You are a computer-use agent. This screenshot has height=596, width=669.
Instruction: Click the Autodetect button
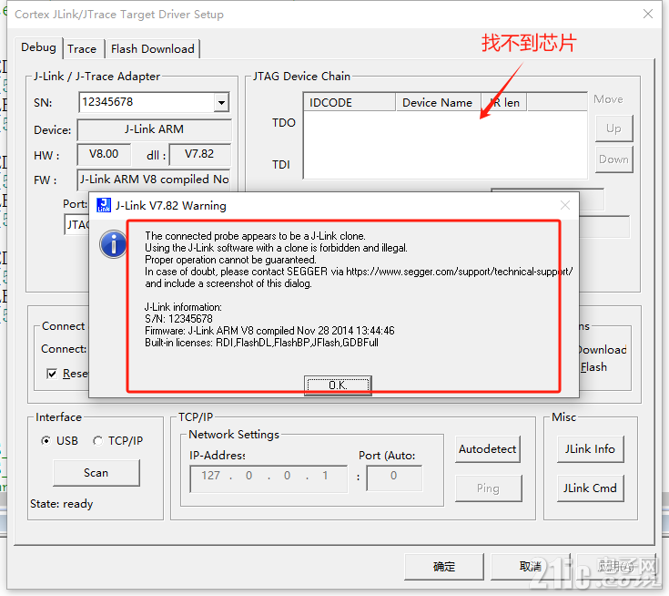tap(488, 449)
